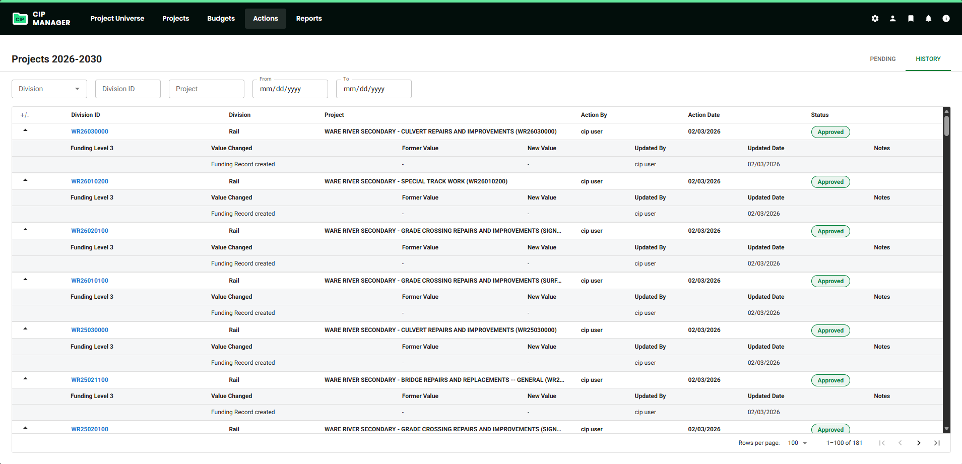This screenshot has width=962, height=464.
Task: Collapse the WR26030000 row details
Action: (25, 129)
